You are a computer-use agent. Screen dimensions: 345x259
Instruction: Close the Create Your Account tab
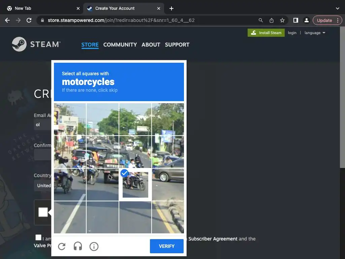pyautogui.click(x=159, y=8)
